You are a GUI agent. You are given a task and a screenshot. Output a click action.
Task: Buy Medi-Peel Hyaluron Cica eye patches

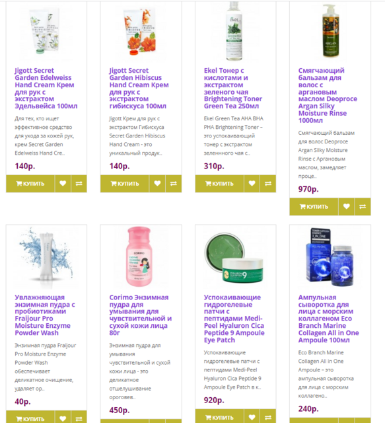[219, 417]
